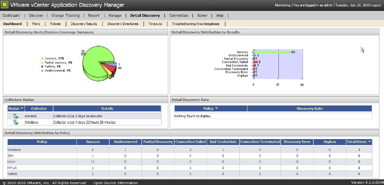
Task: Open the Discover menu
Action: coord(36,15)
